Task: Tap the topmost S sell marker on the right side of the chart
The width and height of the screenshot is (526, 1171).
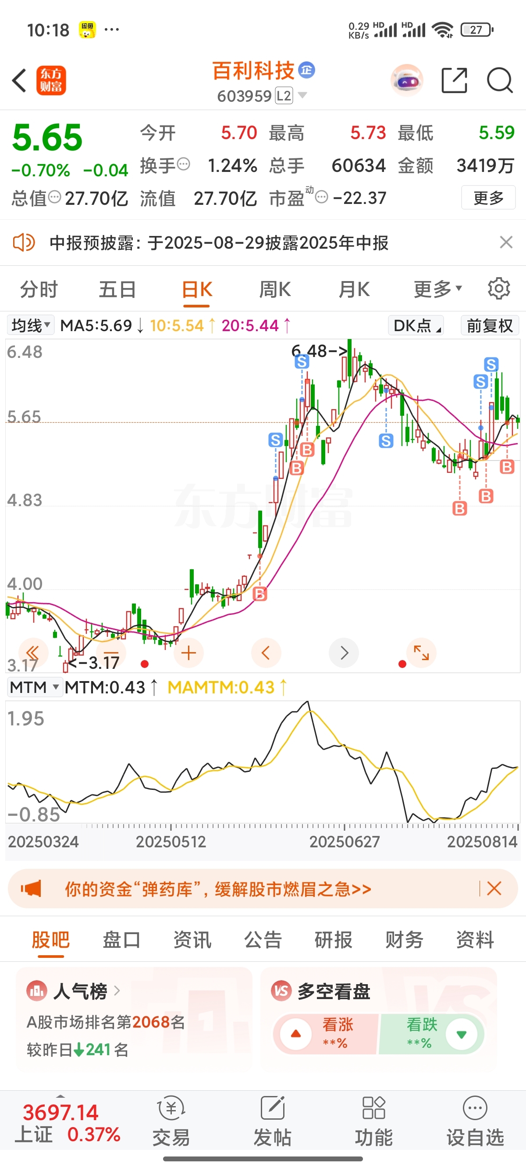Action: click(x=491, y=364)
